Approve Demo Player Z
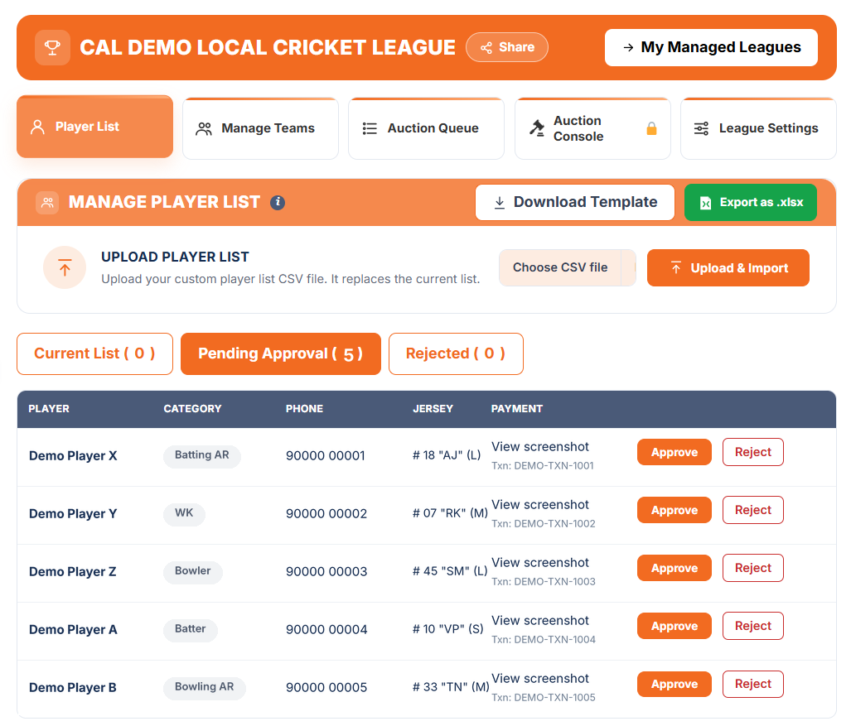Image resolution: width=851 pixels, height=726 pixels. [674, 568]
